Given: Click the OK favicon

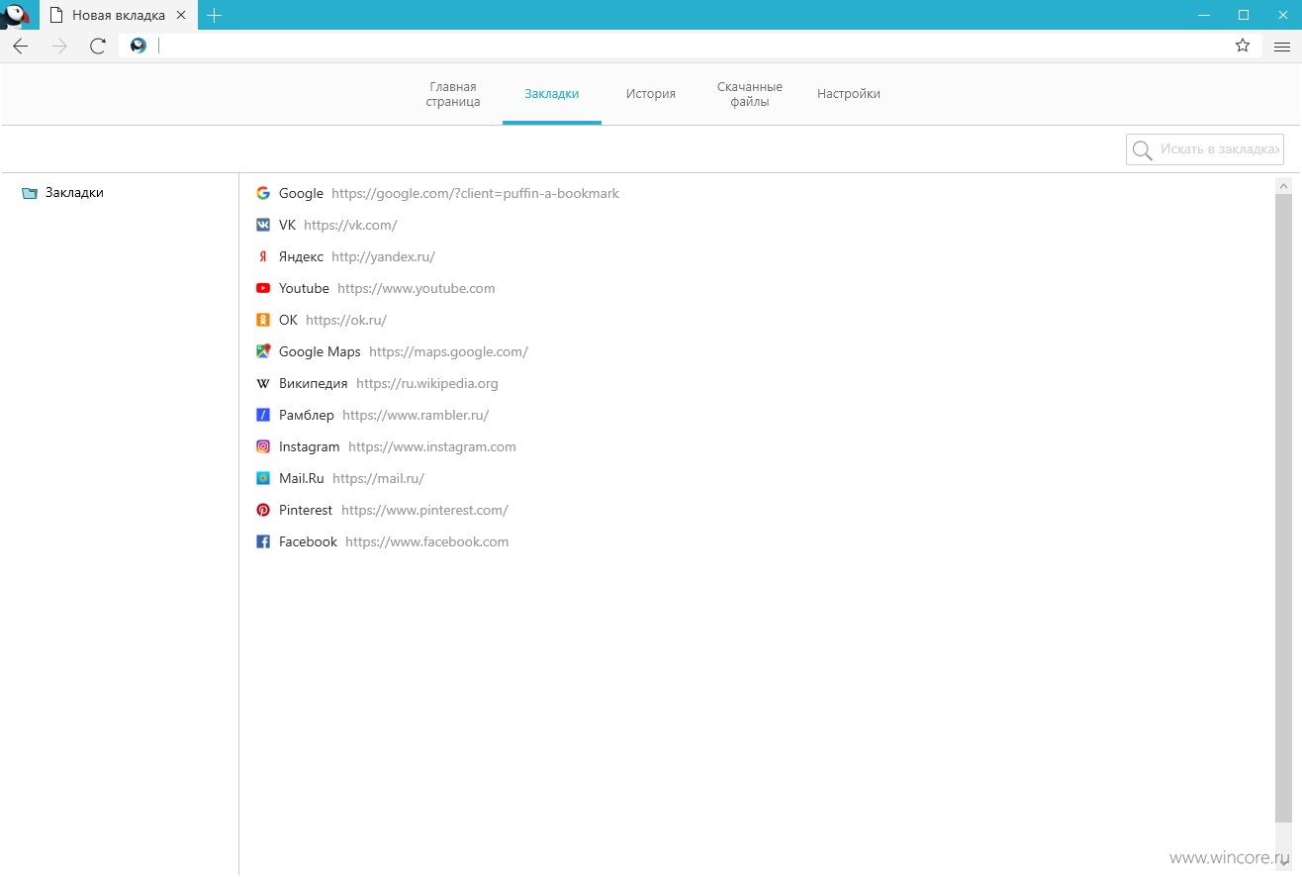Looking at the screenshot, I should (263, 320).
